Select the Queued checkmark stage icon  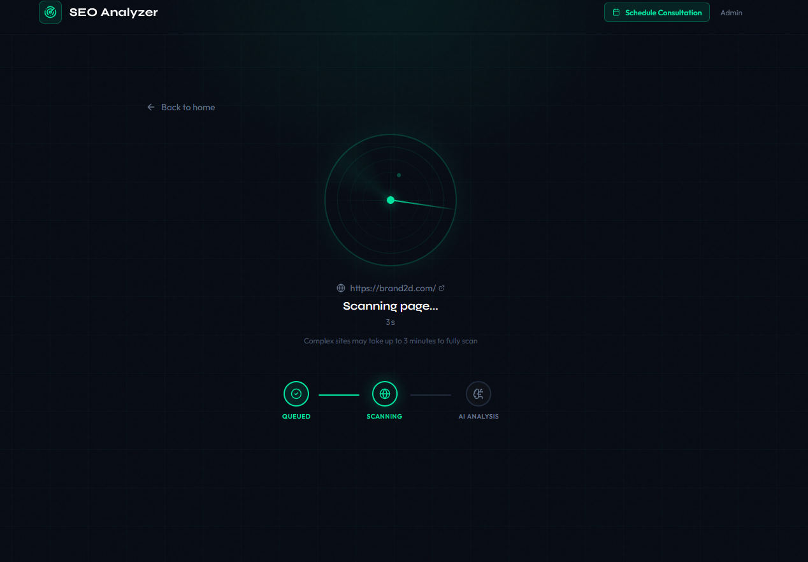point(296,394)
